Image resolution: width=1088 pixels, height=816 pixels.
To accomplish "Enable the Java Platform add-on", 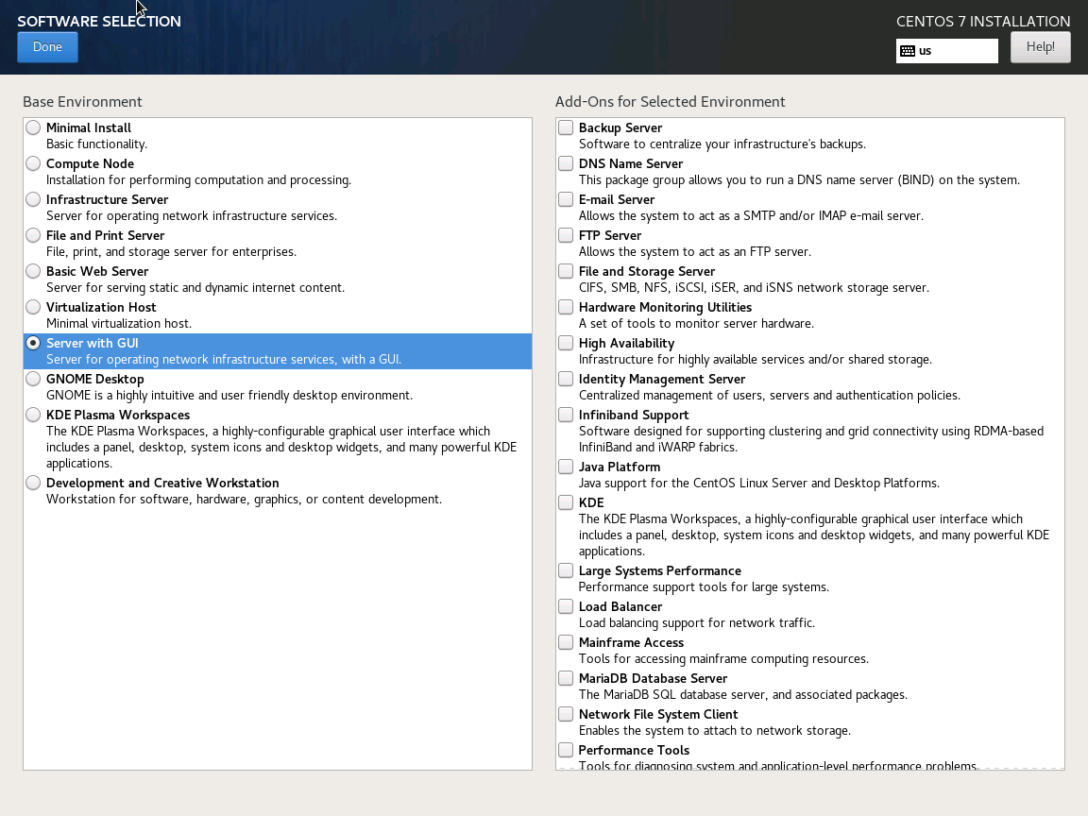I will pos(566,467).
